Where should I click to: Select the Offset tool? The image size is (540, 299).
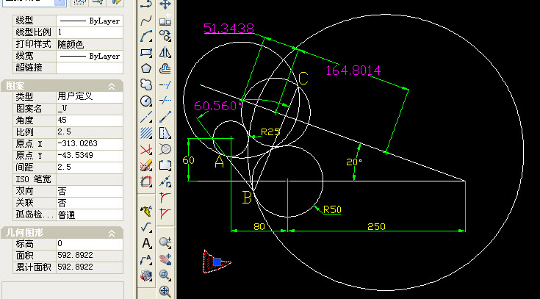(165, 68)
